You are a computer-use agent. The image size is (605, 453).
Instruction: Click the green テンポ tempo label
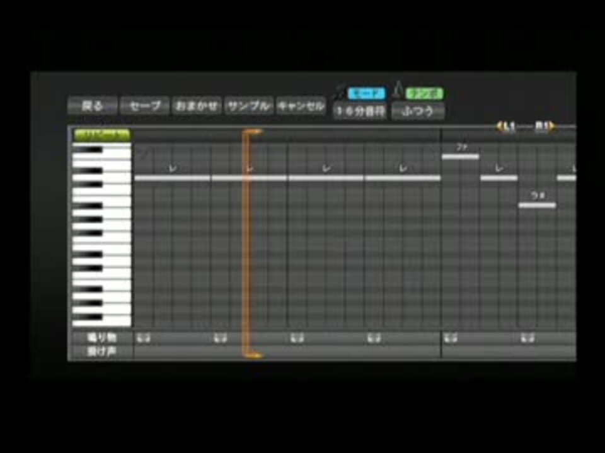[424, 94]
